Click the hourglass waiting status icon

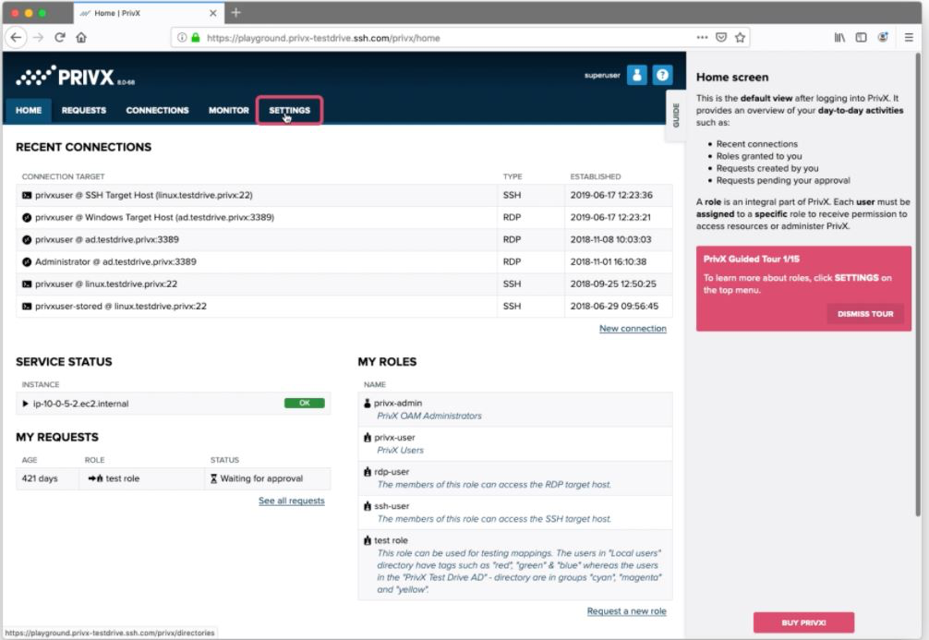point(214,478)
